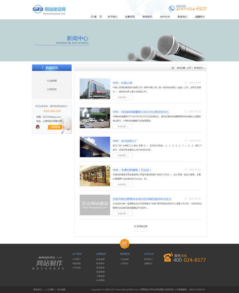The height and width of the screenshot is (293, 239).
Task: Click 详细信息 button under 韦德伍斯健身
Action: tap(123, 184)
